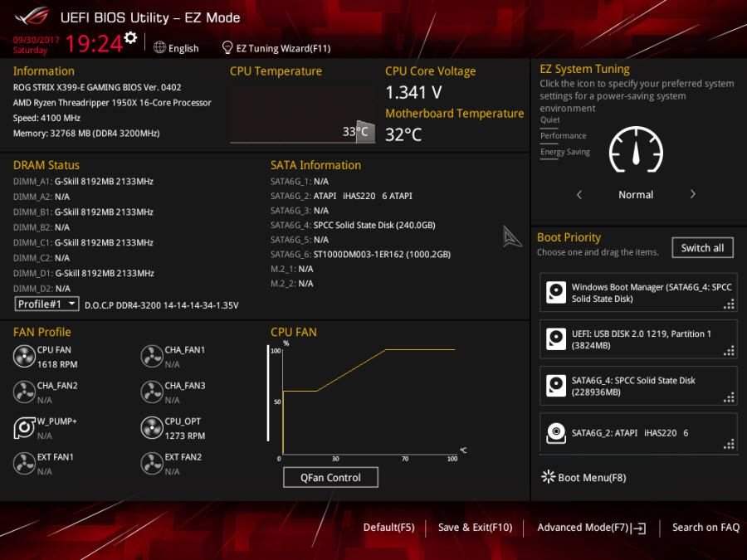Image resolution: width=747 pixels, height=560 pixels.
Task: Click the DIMM_B1 G-Skill 8192MB entry
Action: coord(83,212)
